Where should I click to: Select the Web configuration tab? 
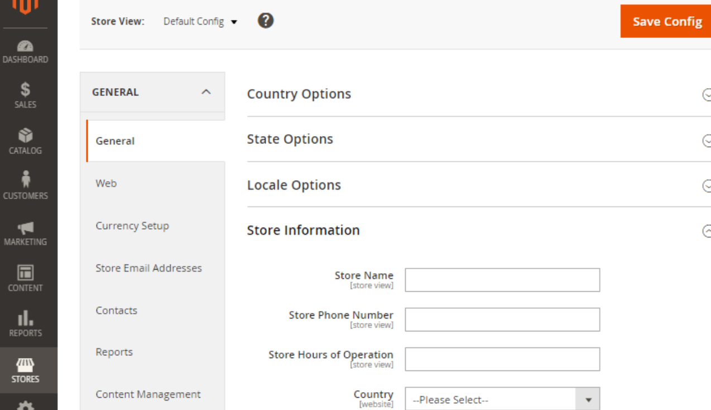click(106, 183)
